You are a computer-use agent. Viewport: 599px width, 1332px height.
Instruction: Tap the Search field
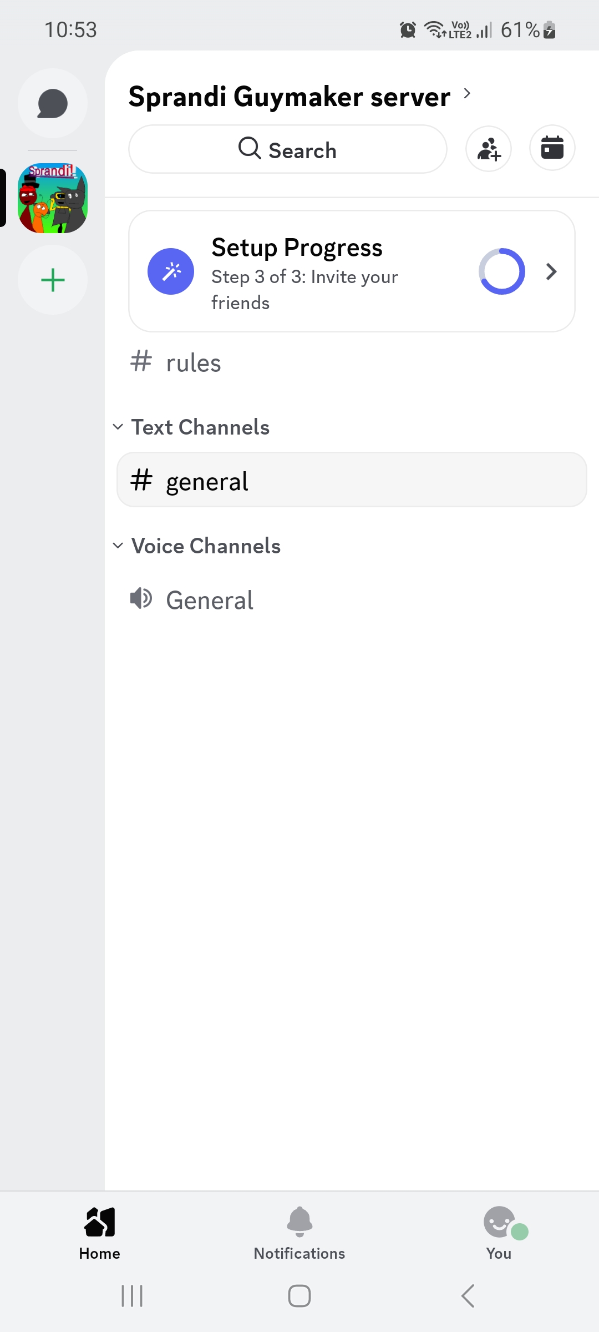[288, 149]
